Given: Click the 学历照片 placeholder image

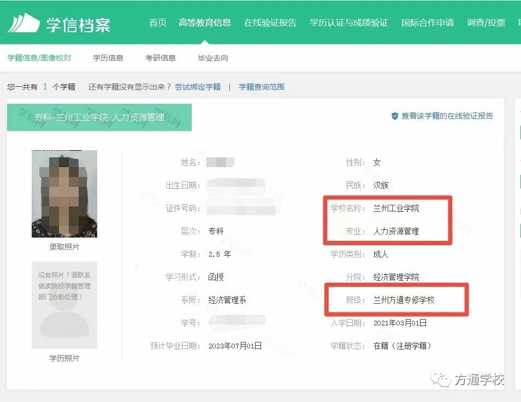Looking at the screenshot, I should pyautogui.click(x=64, y=305).
